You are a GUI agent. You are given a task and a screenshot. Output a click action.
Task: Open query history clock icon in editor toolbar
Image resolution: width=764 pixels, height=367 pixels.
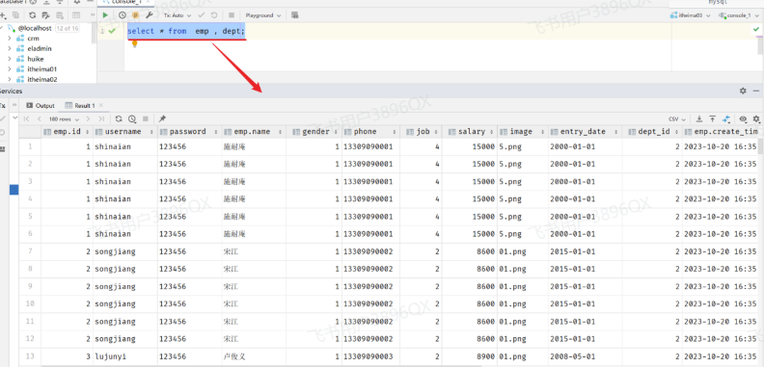[122, 15]
